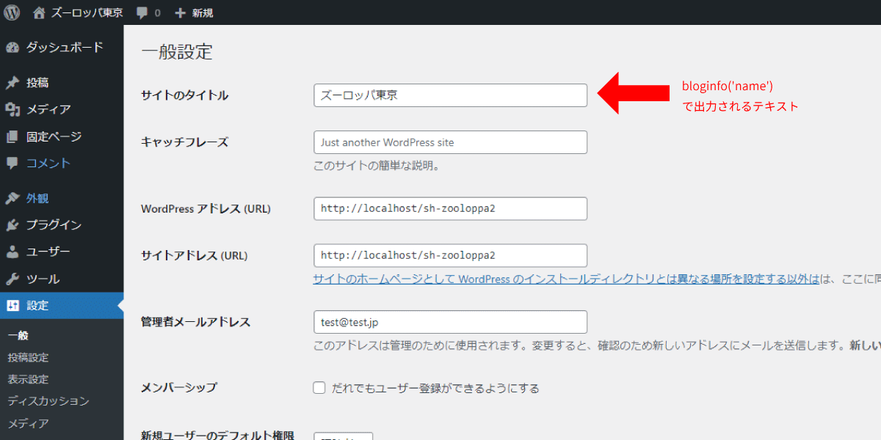Click the ユーザー person icon

12,252
